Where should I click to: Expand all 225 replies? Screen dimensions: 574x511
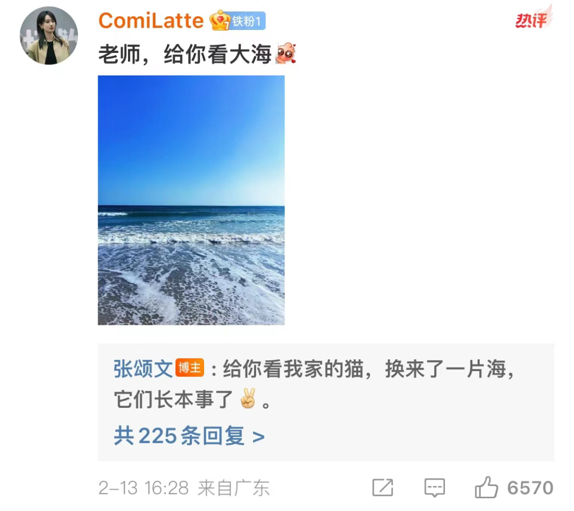tap(189, 436)
